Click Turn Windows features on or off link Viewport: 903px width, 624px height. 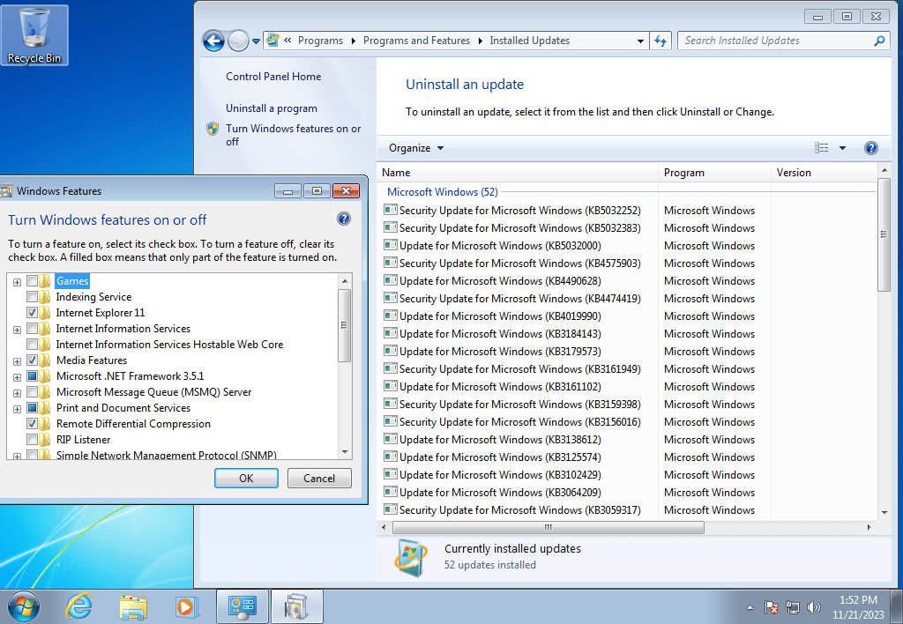pyautogui.click(x=293, y=135)
